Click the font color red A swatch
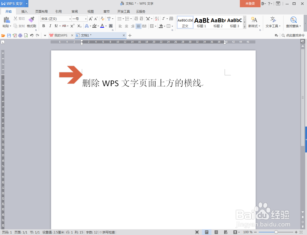The width and height of the screenshot is (307, 235). [x=102, y=26]
